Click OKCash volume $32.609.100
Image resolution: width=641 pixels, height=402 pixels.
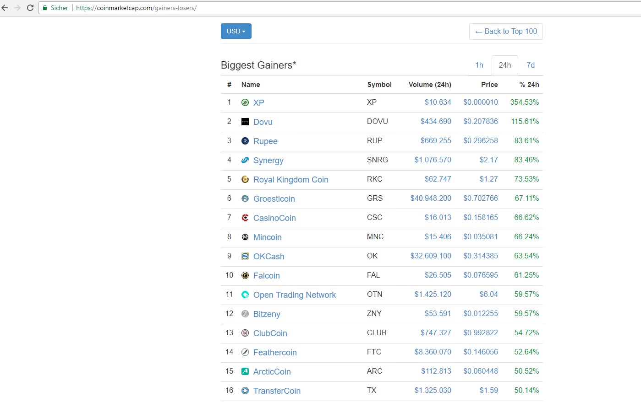[x=431, y=256]
